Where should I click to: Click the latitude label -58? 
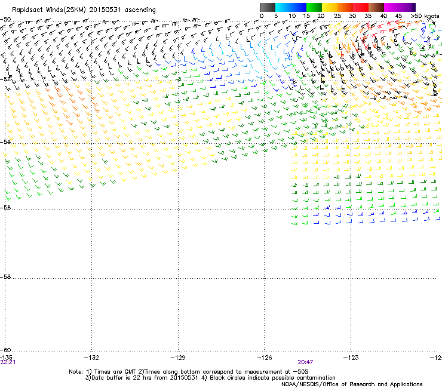tap(5, 277)
